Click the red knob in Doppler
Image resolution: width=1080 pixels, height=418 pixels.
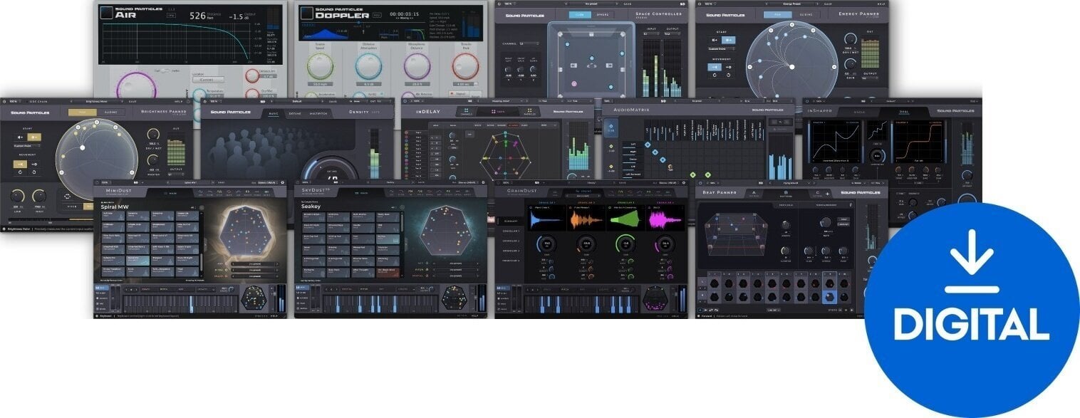pyautogui.click(x=464, y=66)
